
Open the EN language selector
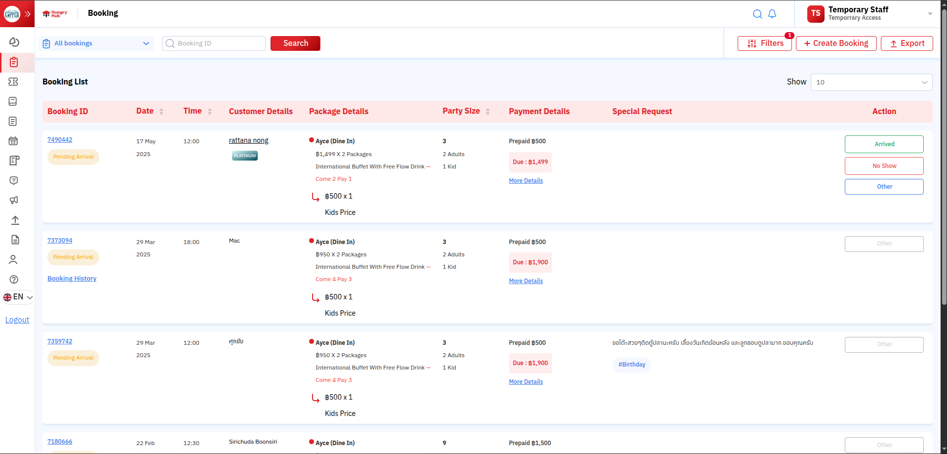[x=18, y=297]
